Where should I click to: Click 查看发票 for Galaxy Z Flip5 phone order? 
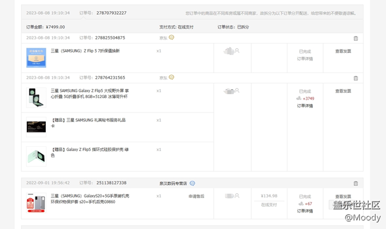coord(343,91)
